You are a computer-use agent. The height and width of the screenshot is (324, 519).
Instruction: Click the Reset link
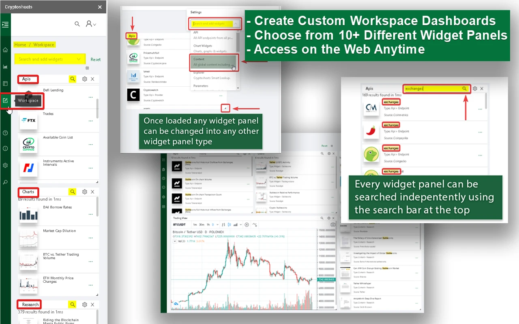tap(96, 60)
